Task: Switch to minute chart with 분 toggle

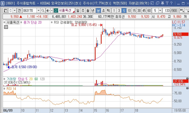Action: tap(98, 10)
